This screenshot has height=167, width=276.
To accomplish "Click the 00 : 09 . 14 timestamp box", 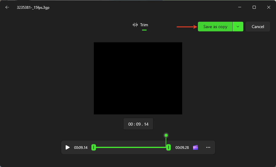I will coord(138,124).
